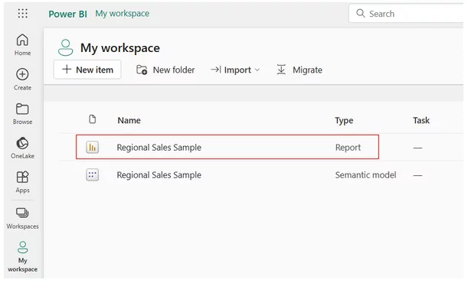Create a New folder
Image resolution: width=468 pixels, height=283 pixels.
coord(165,70)
